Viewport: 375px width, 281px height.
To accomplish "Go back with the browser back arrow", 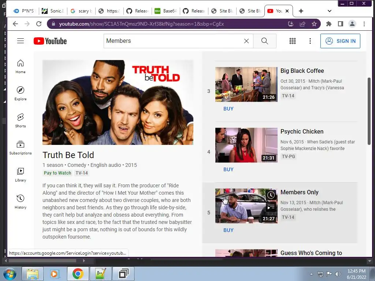I will pos(15,24).
